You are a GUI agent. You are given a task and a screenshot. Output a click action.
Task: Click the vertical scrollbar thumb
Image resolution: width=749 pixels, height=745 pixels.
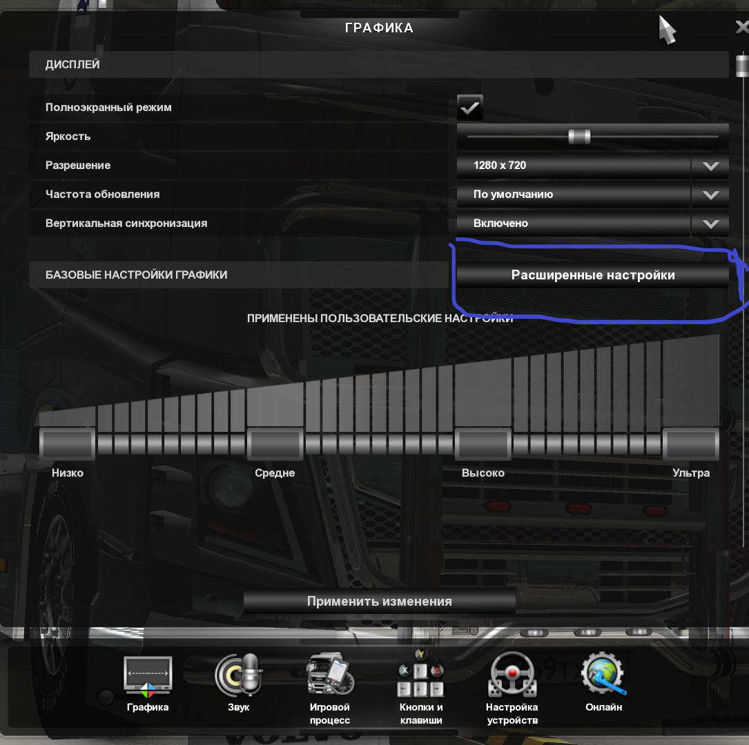pyautogui.click(x=742, y=66)
